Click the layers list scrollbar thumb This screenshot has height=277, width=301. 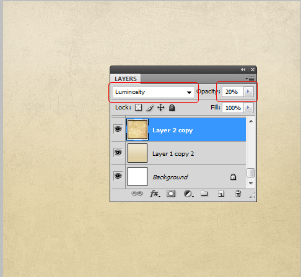[251, 173]
